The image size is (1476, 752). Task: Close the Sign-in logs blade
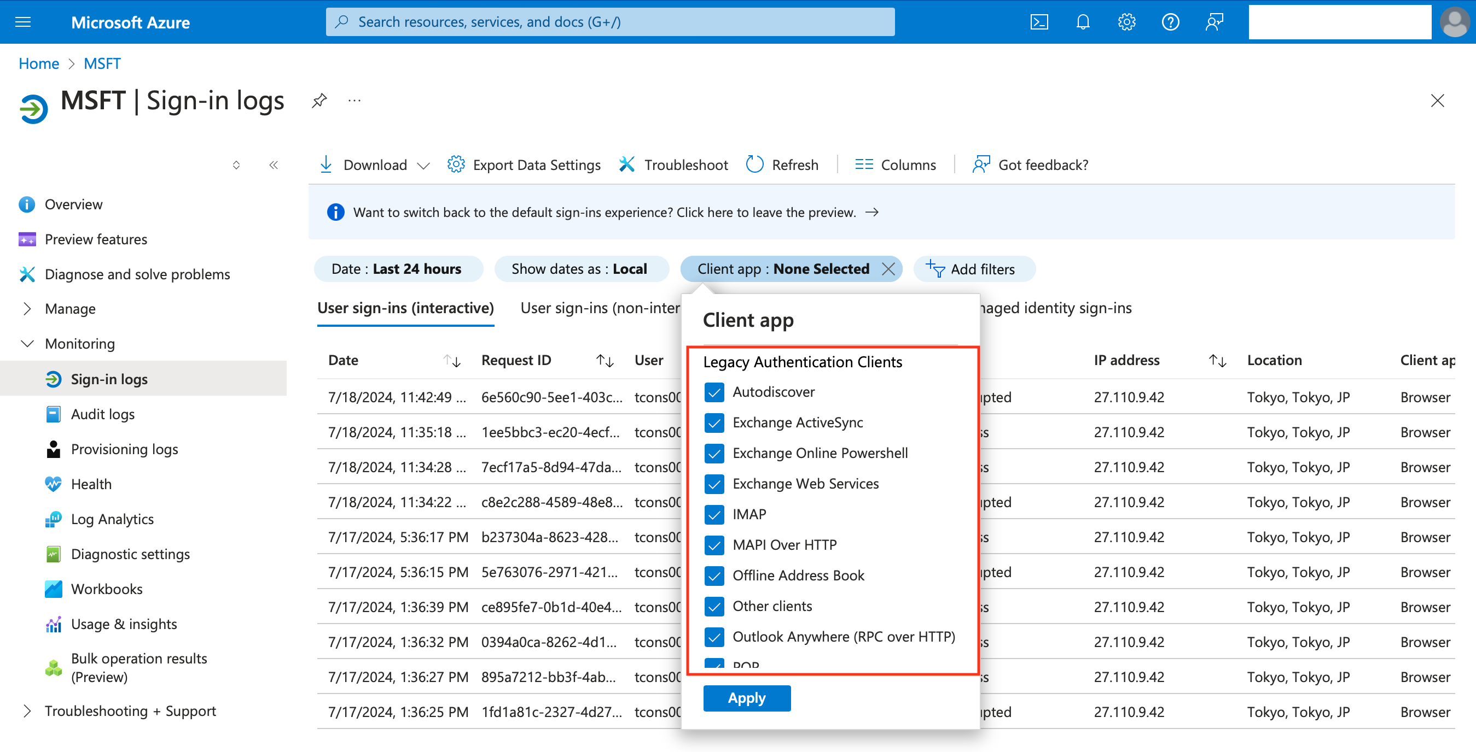1437,101
